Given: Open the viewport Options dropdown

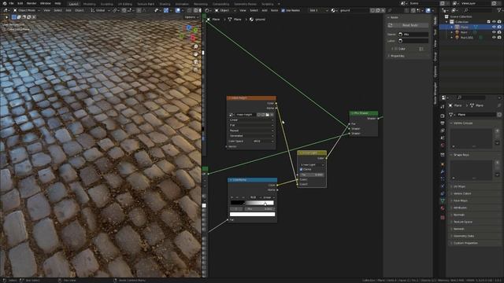Looking at the screenshot, I should (191, 17).
